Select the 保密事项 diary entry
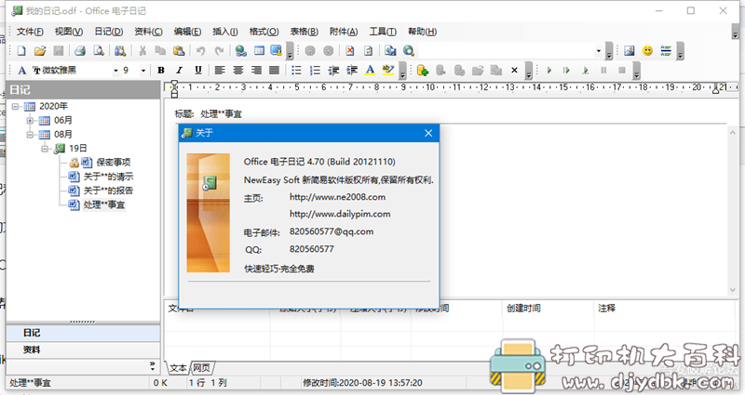This screenshot has height=395, width=745. coord(113,163)
